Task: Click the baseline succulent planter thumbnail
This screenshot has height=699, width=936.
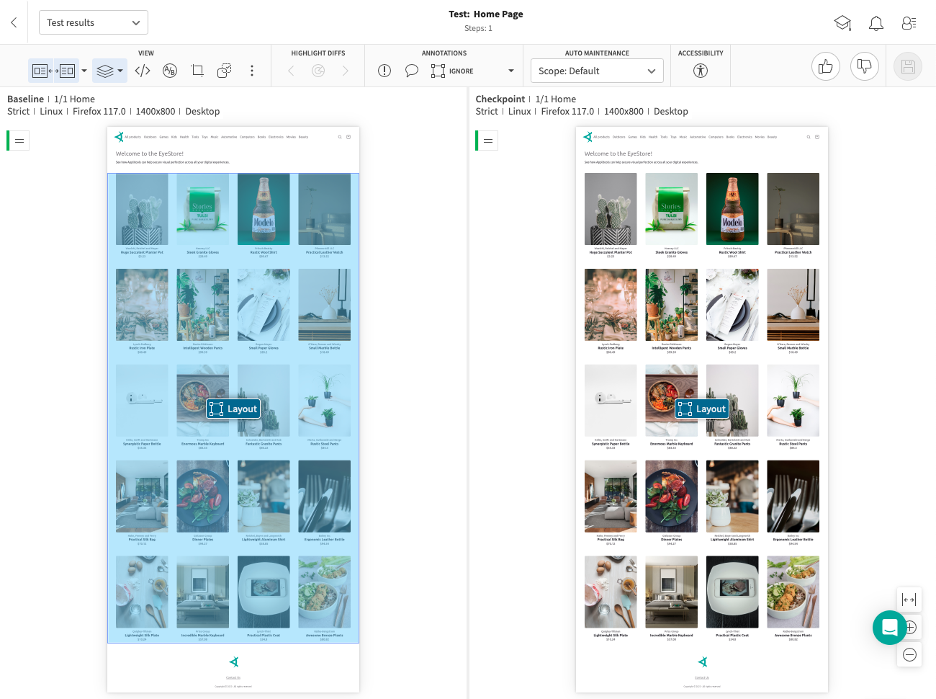Action: tap(142, 209)
